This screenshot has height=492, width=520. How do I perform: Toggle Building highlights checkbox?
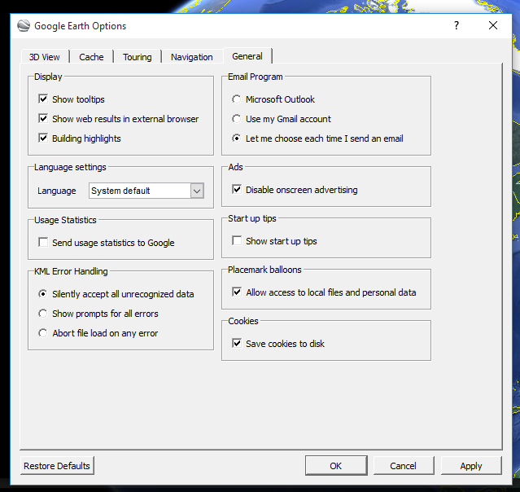43,138
